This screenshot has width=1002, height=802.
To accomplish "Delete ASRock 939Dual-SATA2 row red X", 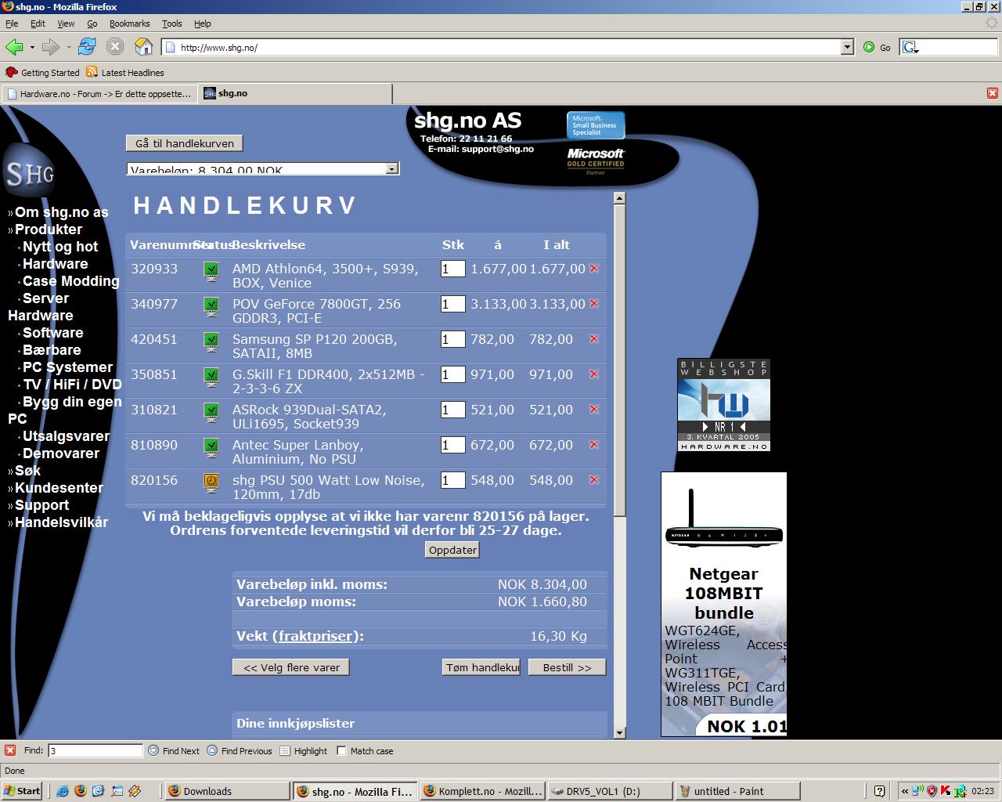I will pos(594,410).
